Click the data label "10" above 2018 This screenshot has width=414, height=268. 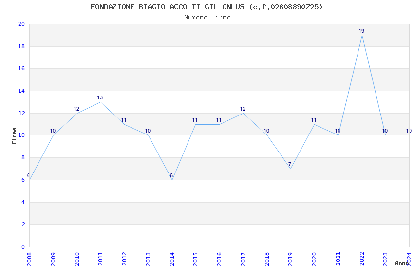[266, 131]
